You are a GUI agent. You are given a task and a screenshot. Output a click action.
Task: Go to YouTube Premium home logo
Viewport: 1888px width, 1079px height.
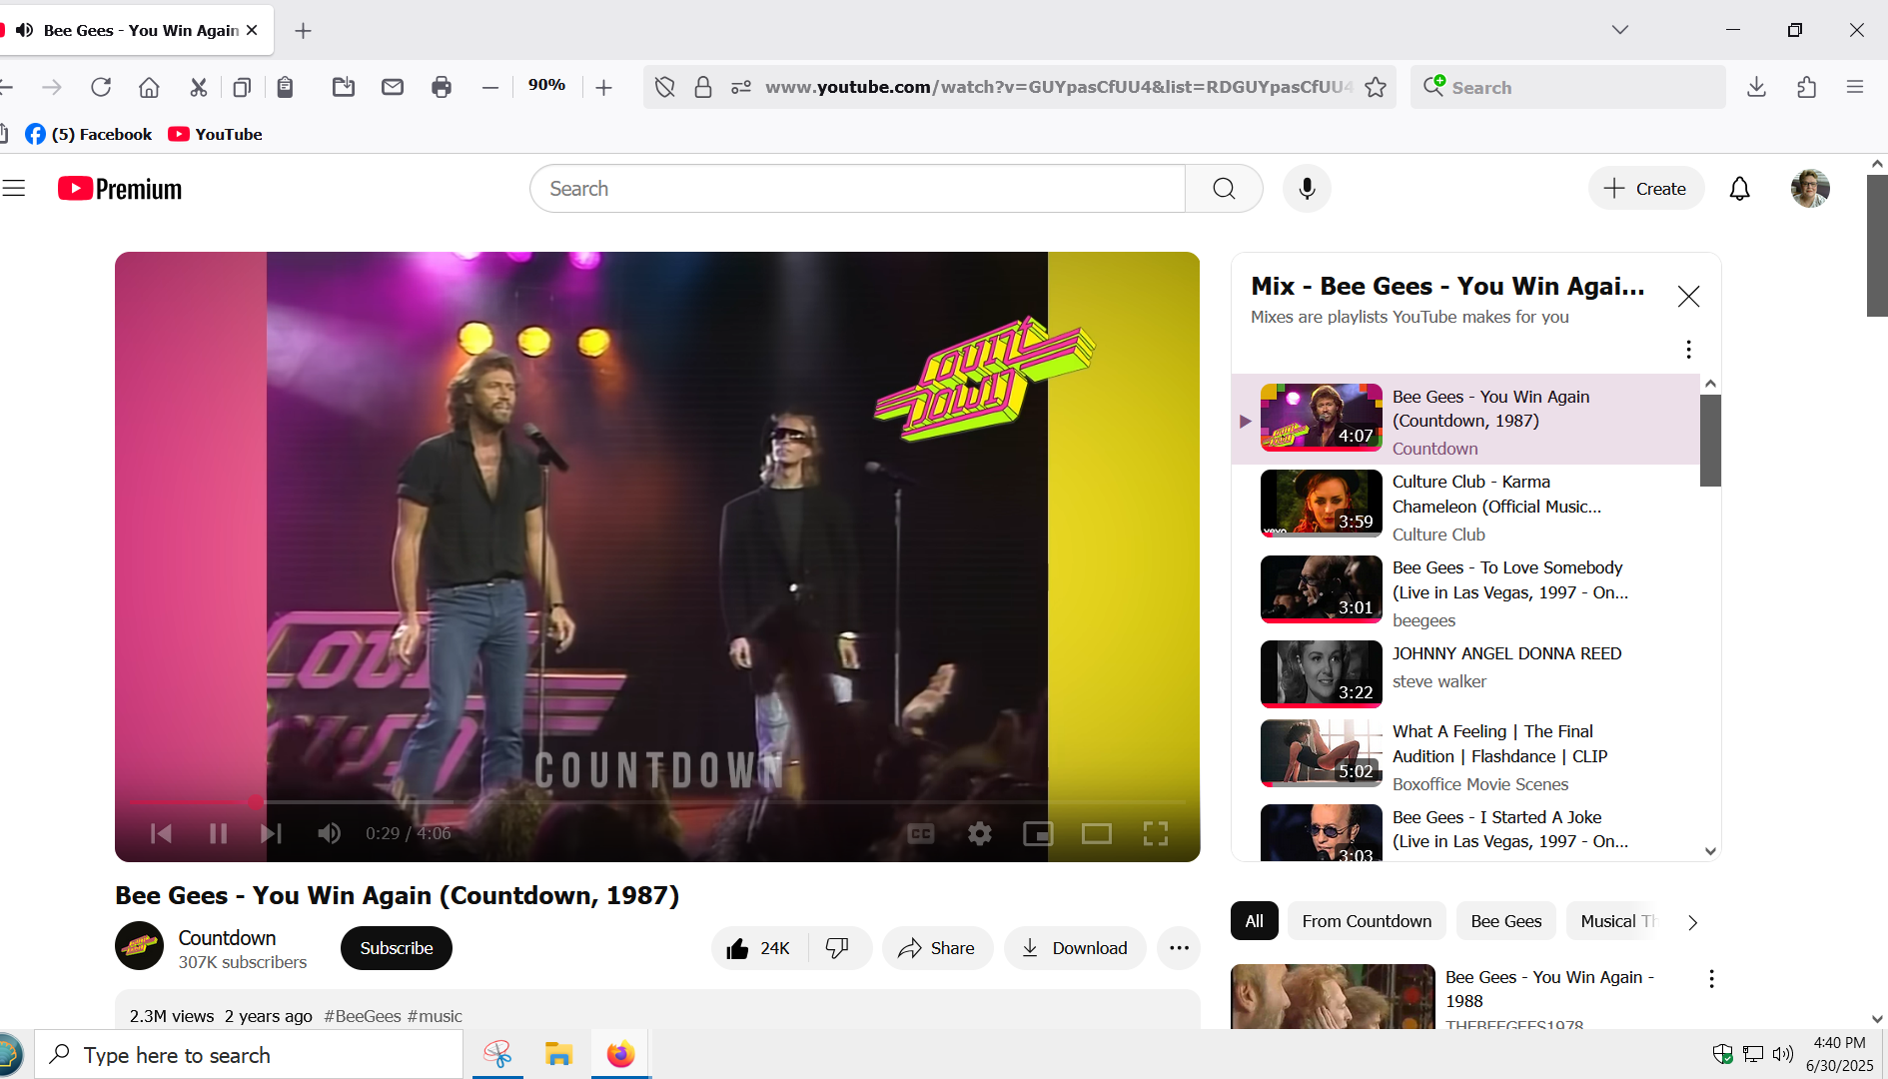[120, 188]
